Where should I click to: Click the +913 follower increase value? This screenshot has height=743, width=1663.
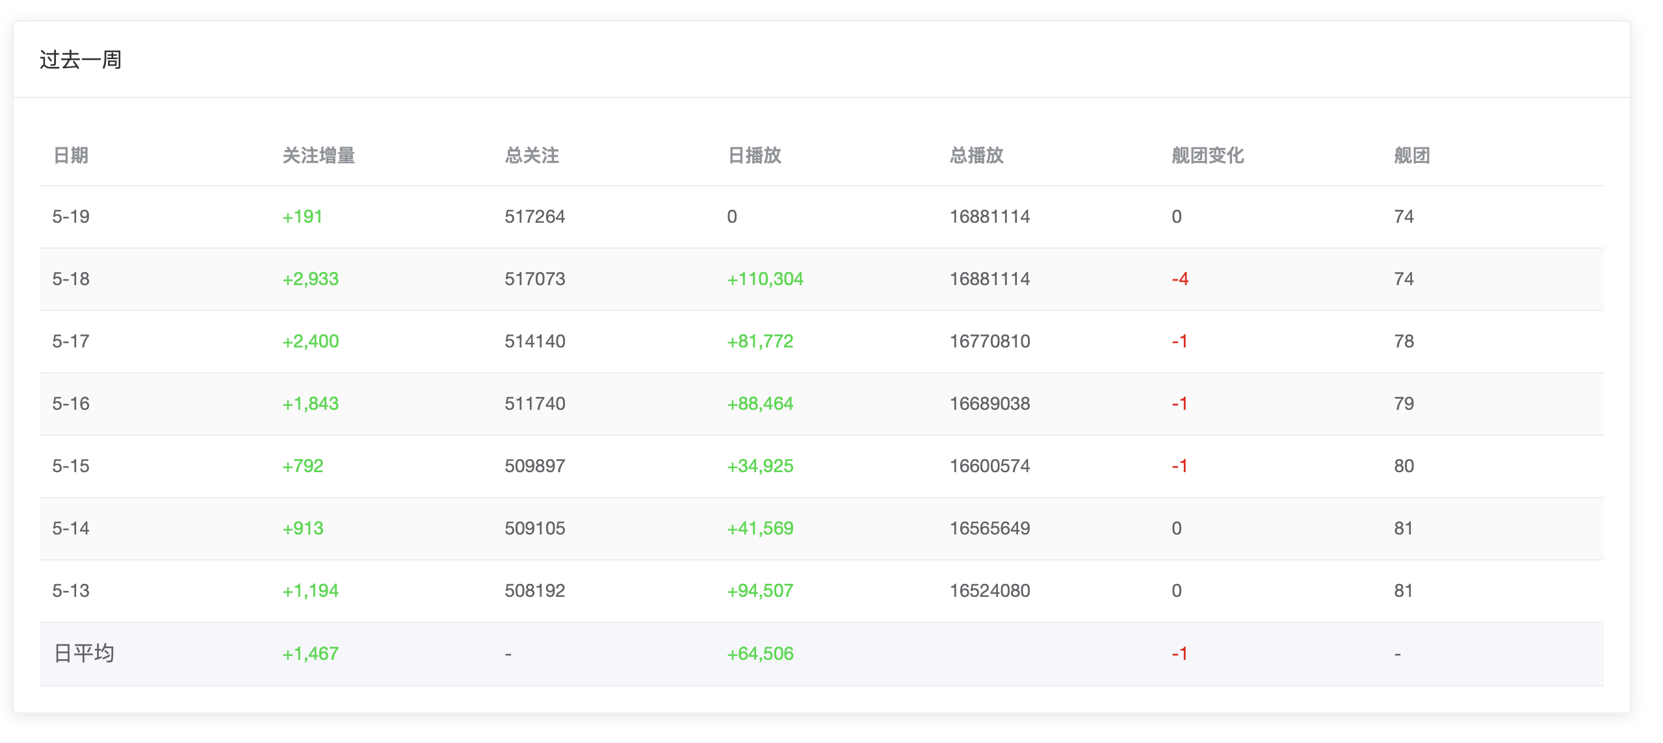point(302,528)
